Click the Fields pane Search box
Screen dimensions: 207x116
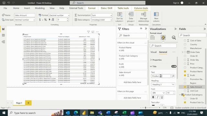(192, 35)
